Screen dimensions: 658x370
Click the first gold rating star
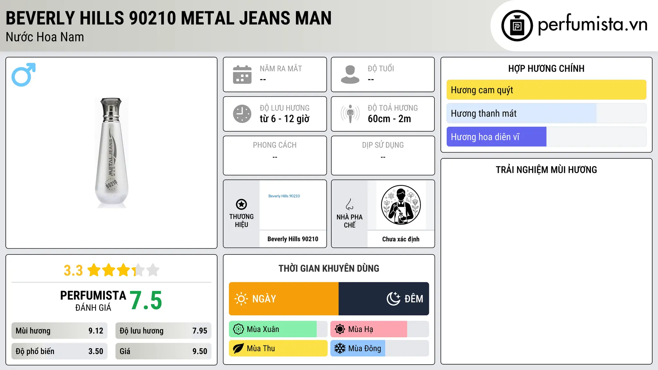(x=94, y=270)
